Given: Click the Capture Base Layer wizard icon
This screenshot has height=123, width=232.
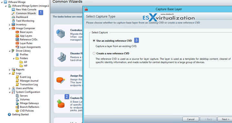Looking at the screenshot, I should (x=61, y=103).
